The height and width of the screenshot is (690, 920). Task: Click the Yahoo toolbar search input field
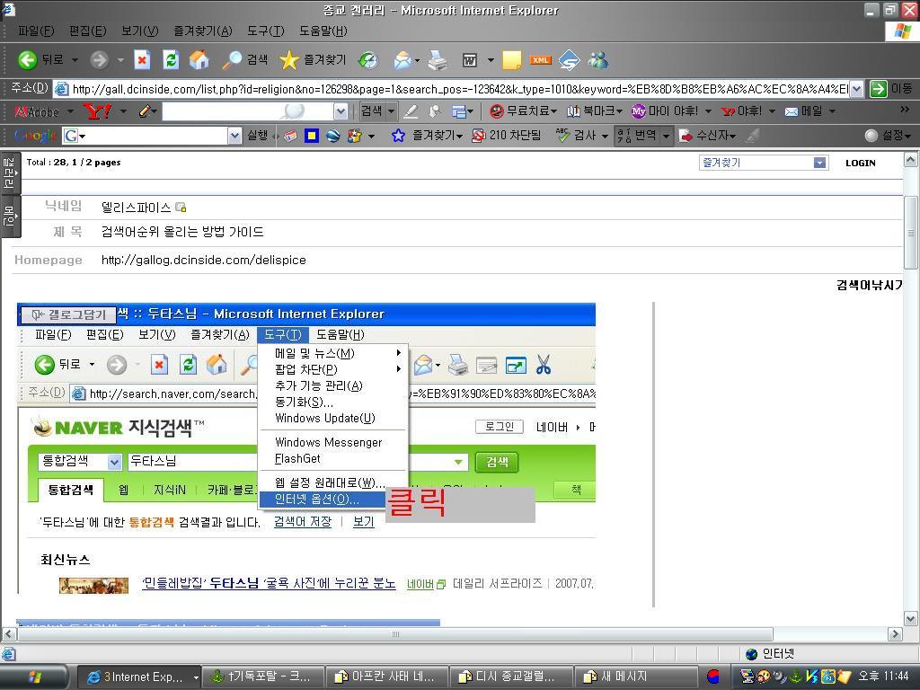[247, 111]
